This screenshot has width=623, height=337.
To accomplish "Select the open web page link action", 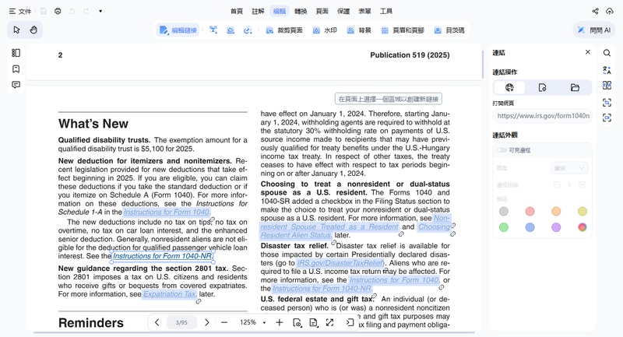I will (509, 87).
